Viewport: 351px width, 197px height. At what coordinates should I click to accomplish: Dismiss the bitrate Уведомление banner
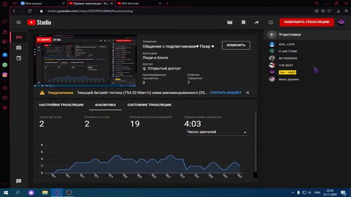point(247,92)
